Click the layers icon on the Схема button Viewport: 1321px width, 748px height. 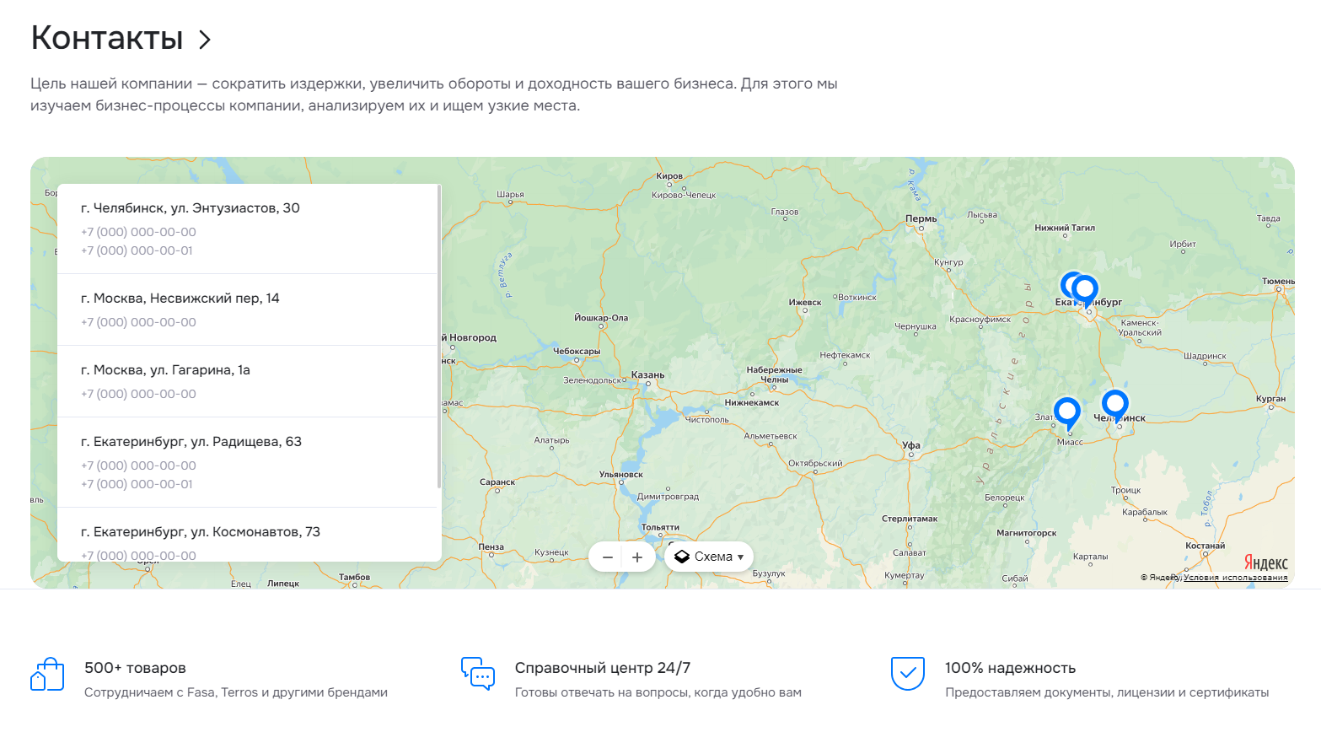682,557
